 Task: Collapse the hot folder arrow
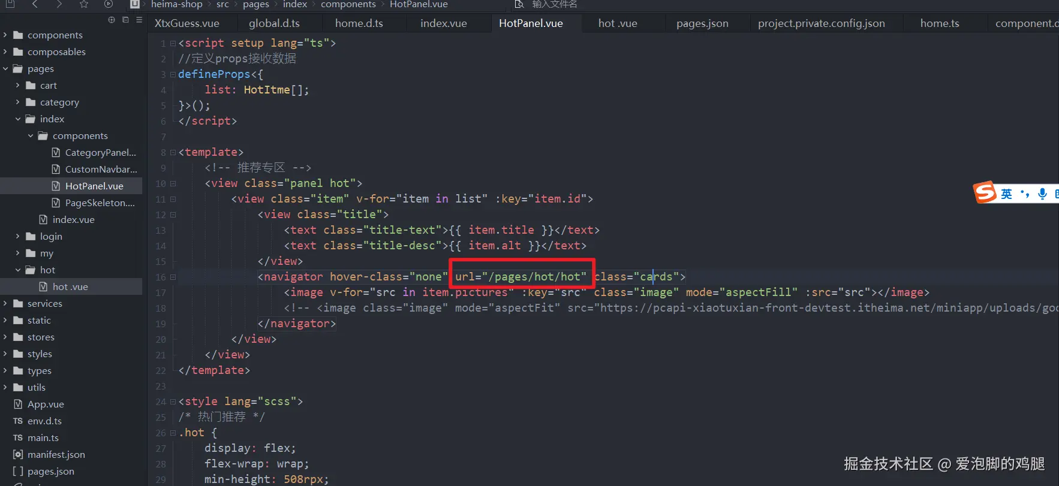click(x=18, y=270)
